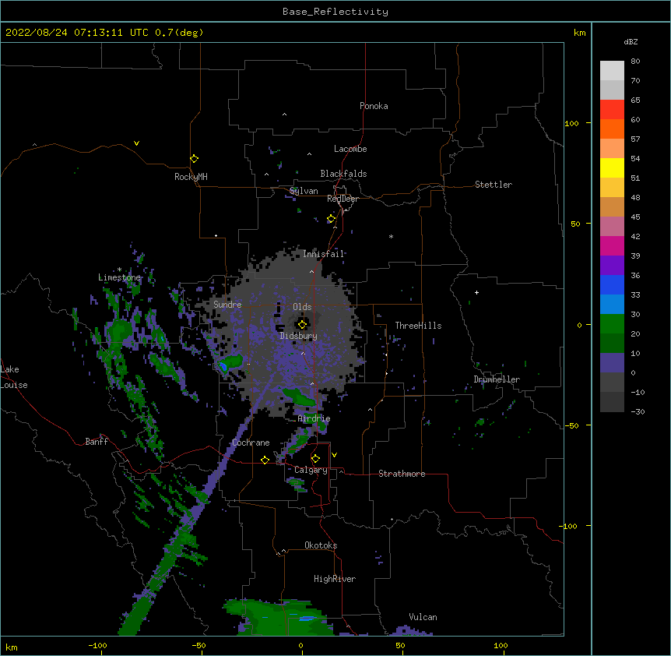Select the yellow diamond marker south of RedDeer
The width and height of the screenshot is (671, 656).
332,219
